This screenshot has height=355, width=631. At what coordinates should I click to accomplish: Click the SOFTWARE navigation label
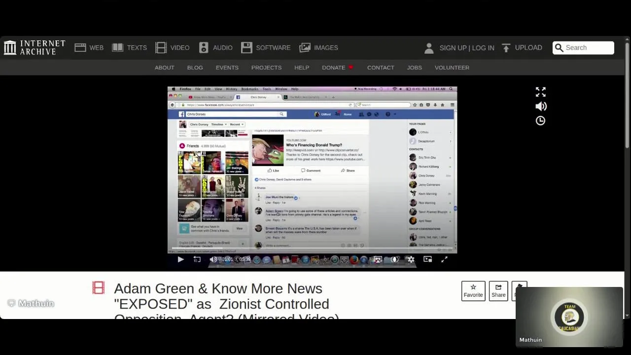(273, 48)
